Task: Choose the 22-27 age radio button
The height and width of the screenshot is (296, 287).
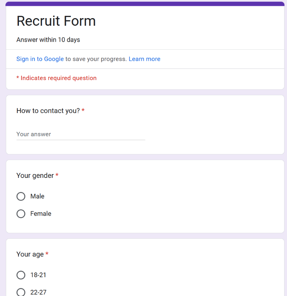Action: [x=21, y=292]
